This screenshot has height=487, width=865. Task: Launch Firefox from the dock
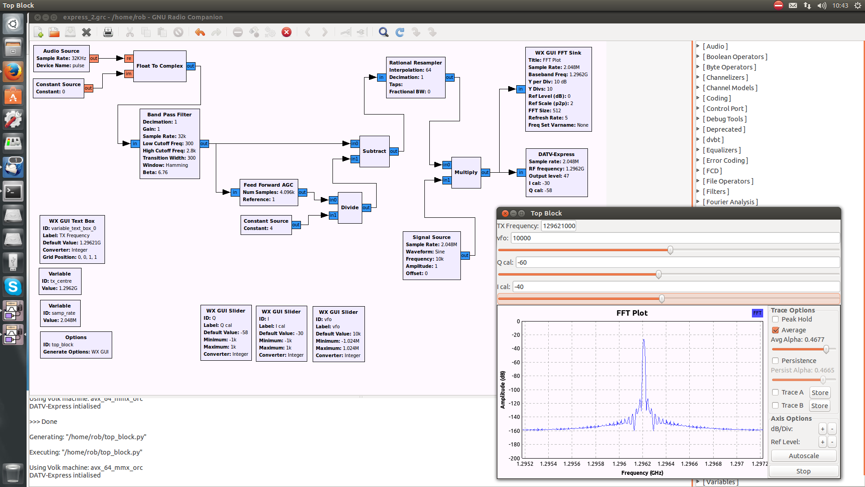13,72
